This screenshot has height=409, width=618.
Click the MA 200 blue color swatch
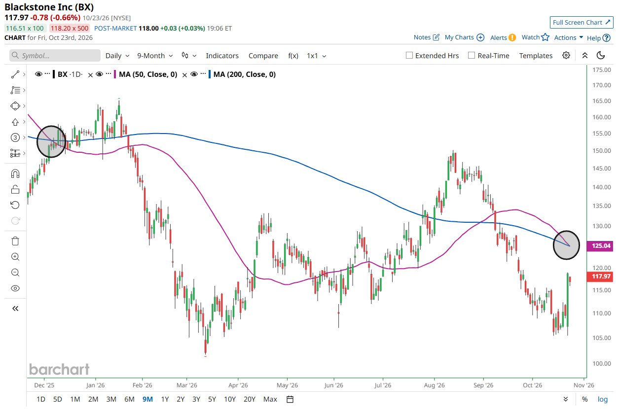[209, 74]
